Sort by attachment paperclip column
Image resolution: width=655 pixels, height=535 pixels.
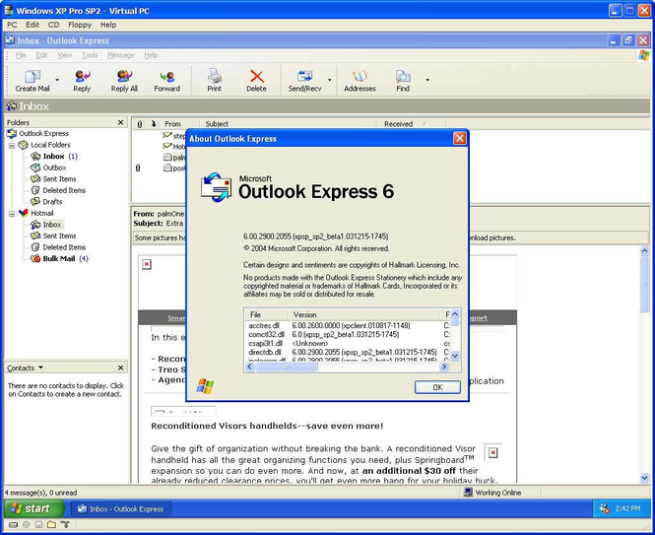[140, 124]
